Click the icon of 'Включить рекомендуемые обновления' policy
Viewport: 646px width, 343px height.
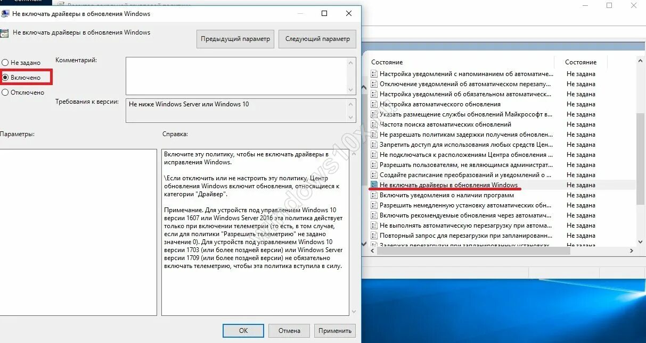[374, 215]
